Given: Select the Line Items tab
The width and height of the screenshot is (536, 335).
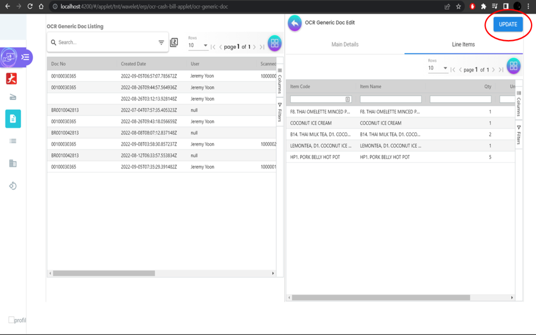Looking at the screenshot, I should click(463, 45).
